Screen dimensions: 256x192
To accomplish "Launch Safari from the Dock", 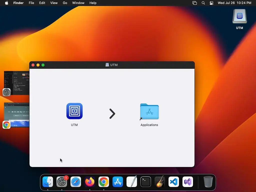I will point(76,182).
